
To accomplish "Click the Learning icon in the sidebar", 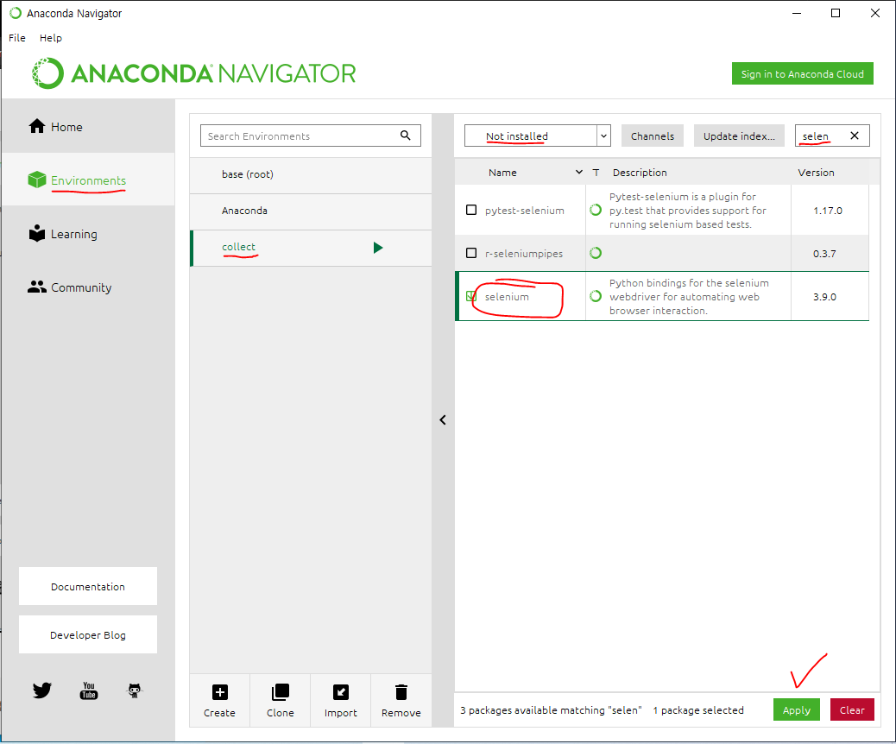I will pos(37,233).
